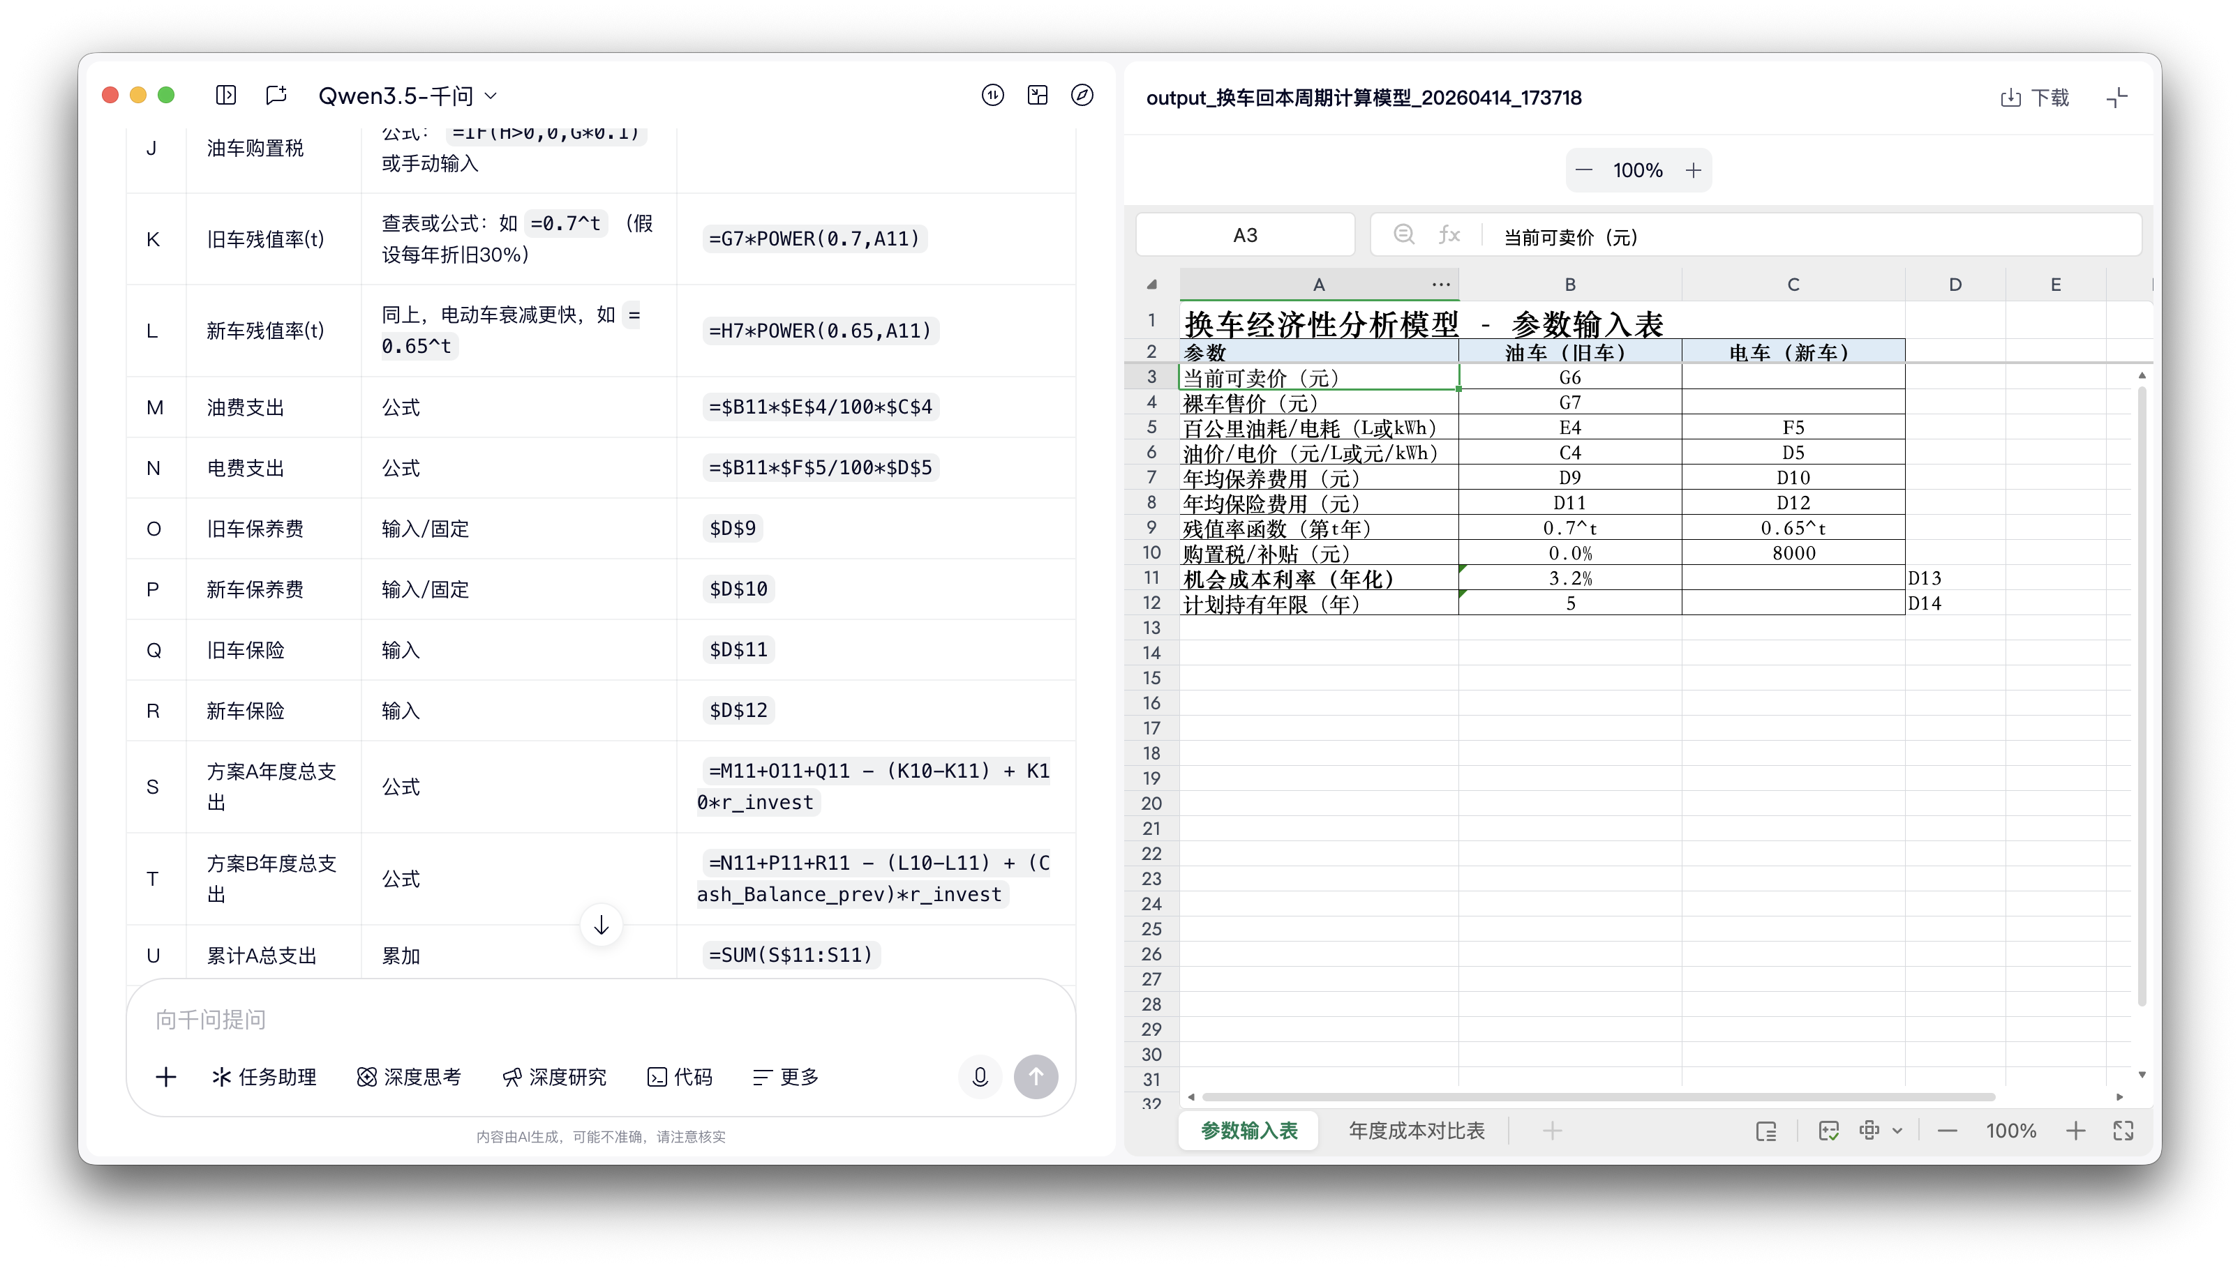Click the microphone voice input icon

click(x=980, y=1078)
